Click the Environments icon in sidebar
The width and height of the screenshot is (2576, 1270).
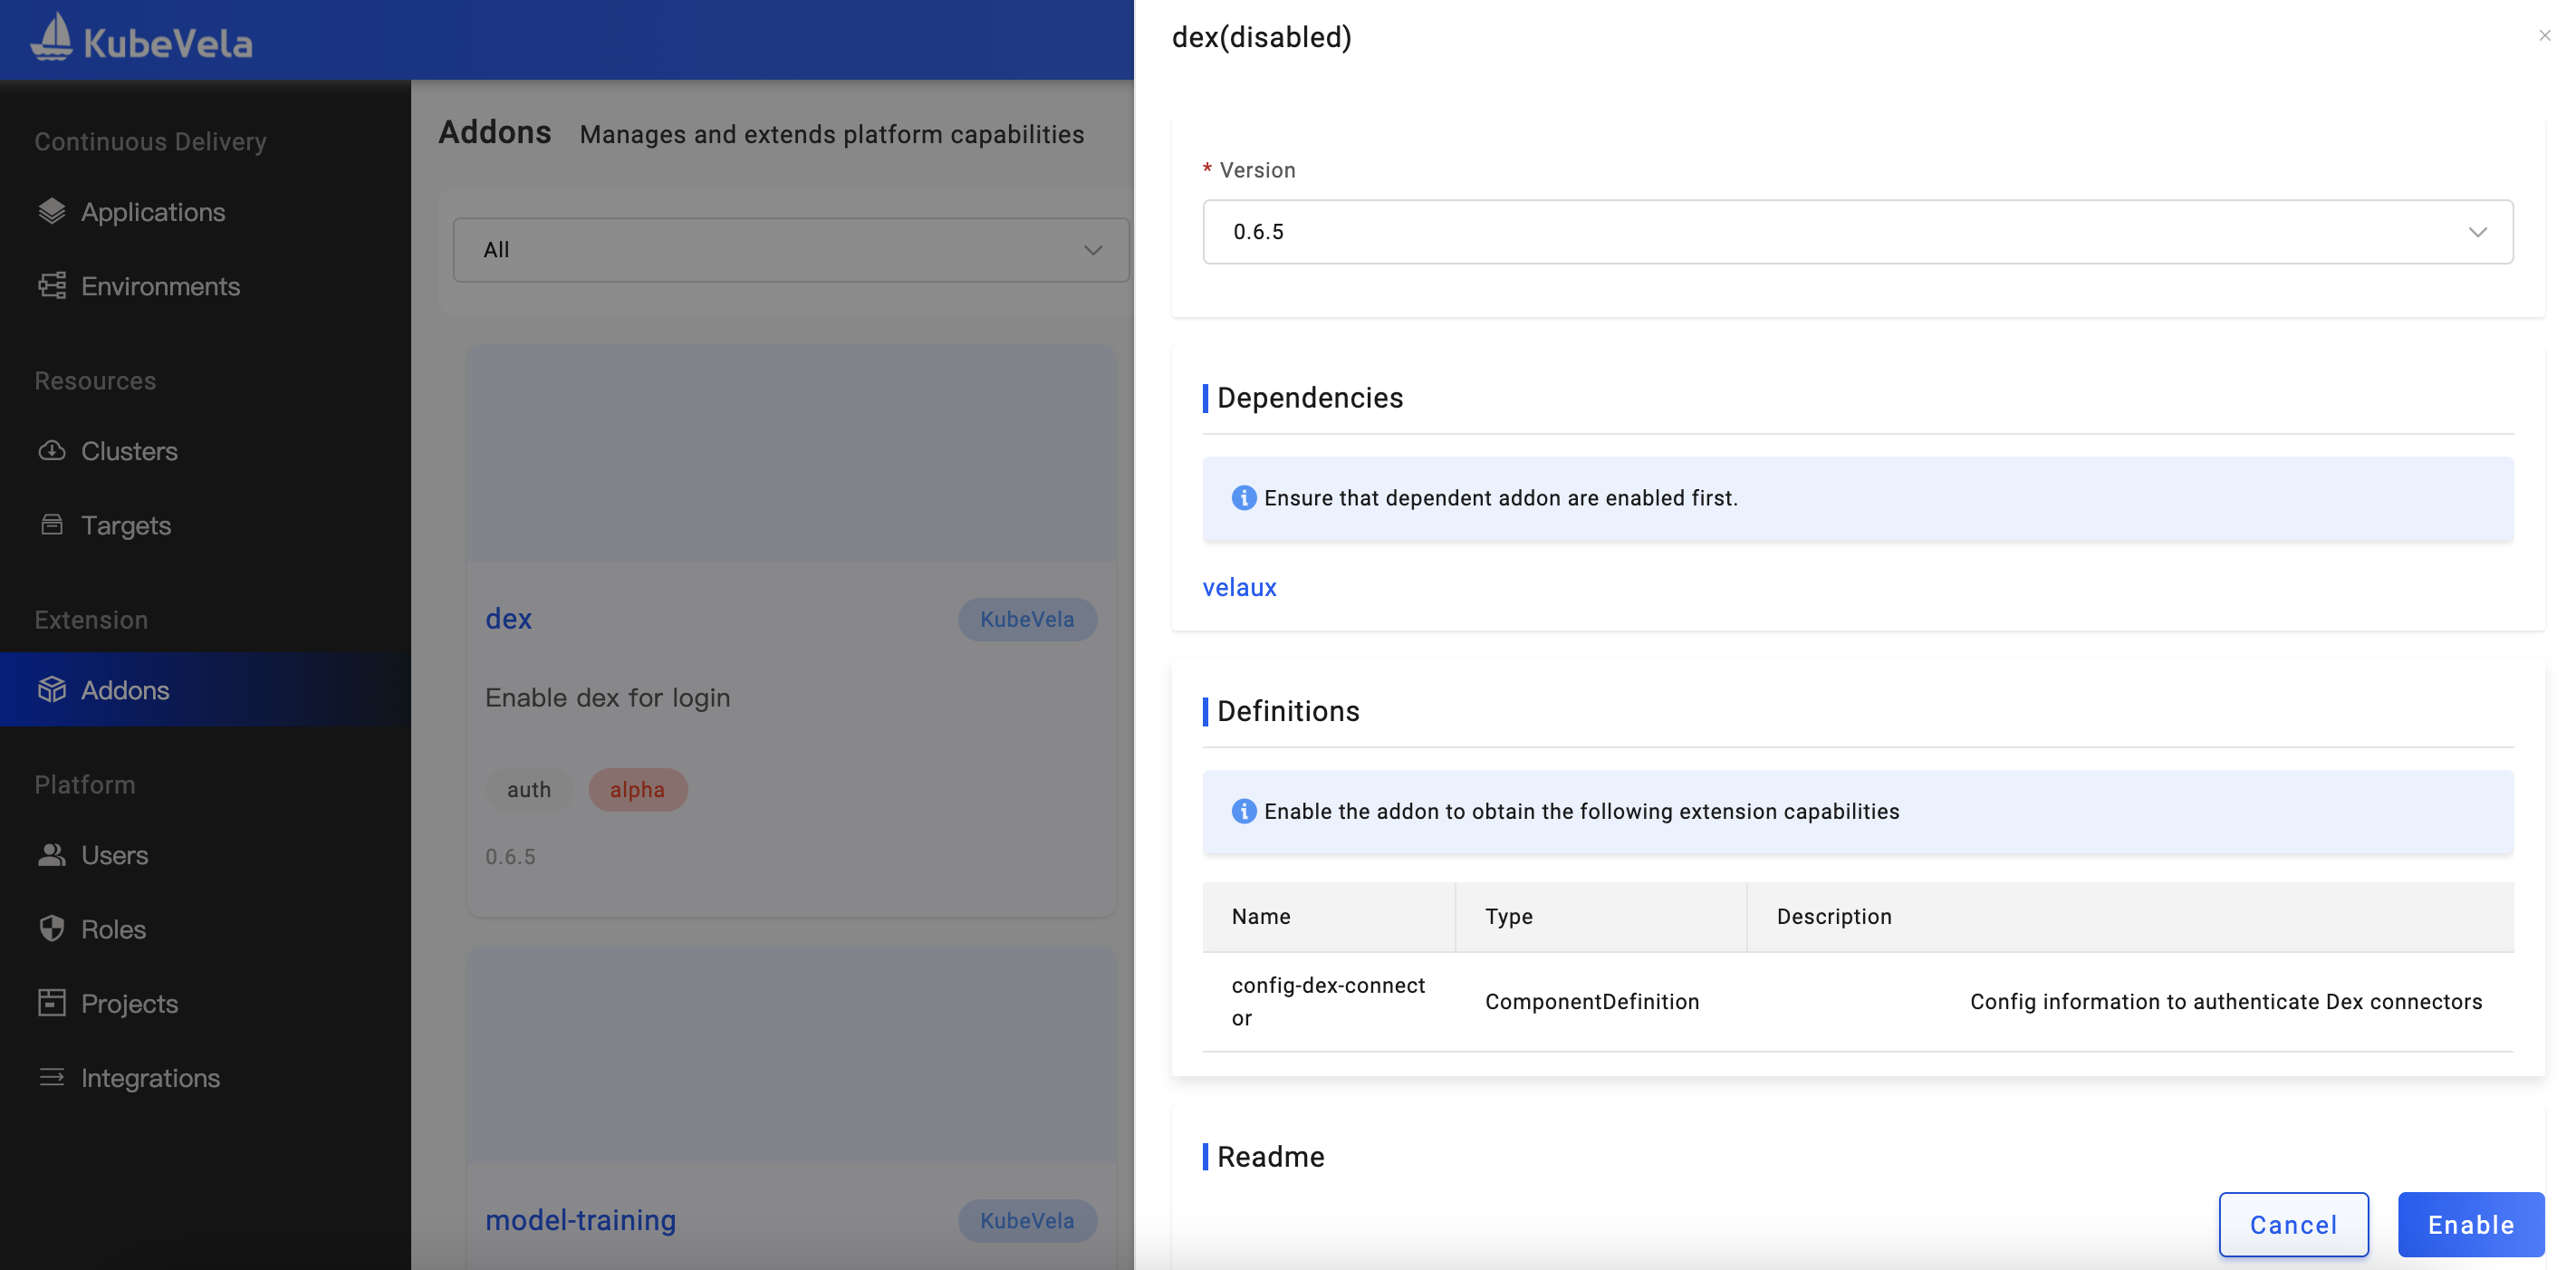tap(51, 286)
